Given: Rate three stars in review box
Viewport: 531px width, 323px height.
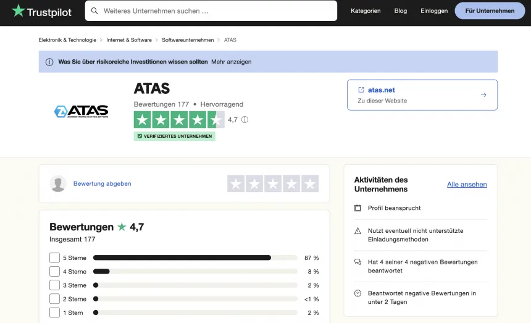Looking at the screenshot, I should point(273,183).
